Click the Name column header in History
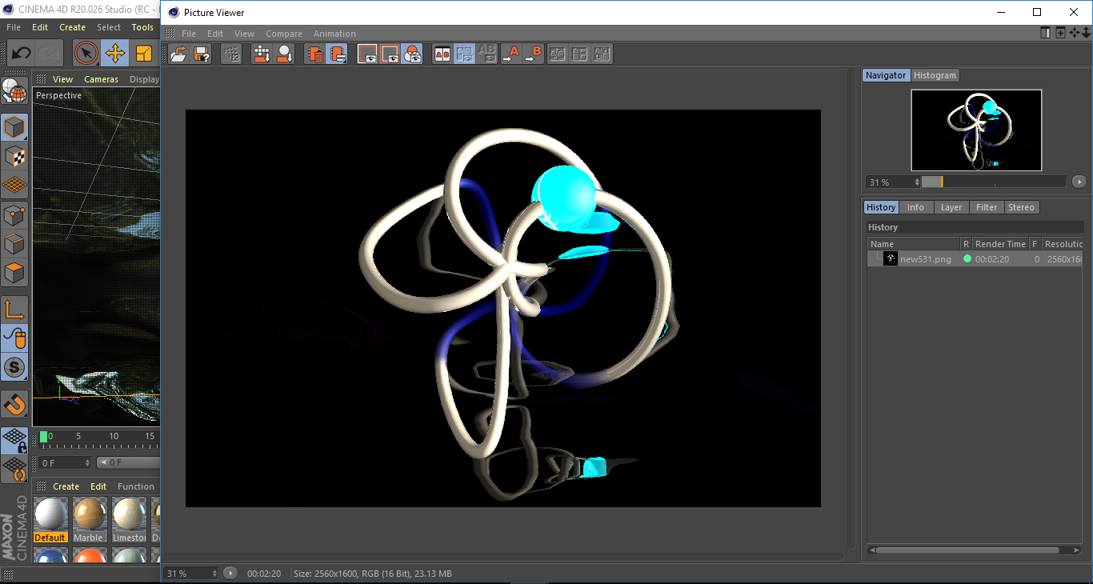Viewport: 1093px width, 584px height. [x=915, y=244]
